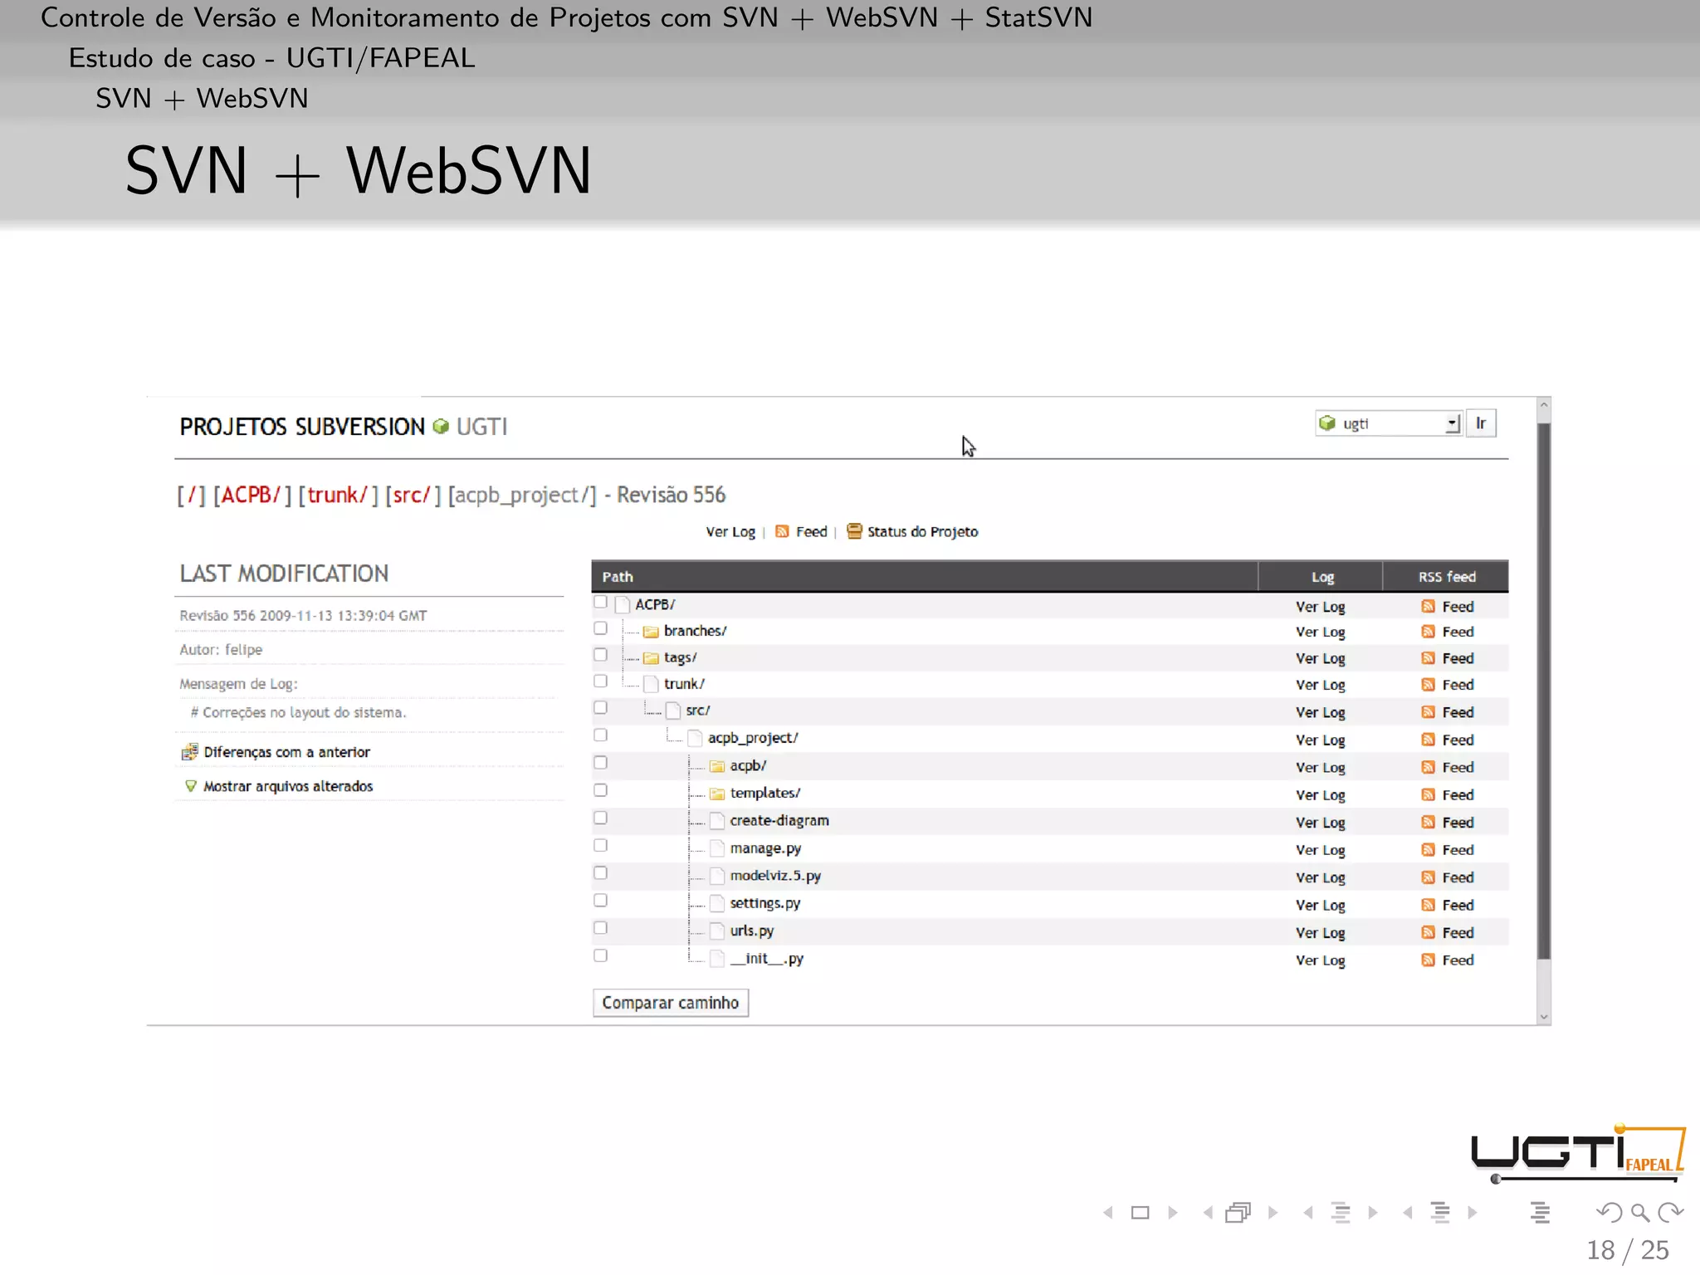Click the folder icon next to tags/
The height and width of the screenshot is (1275, 1700).
tap(651, 658)
